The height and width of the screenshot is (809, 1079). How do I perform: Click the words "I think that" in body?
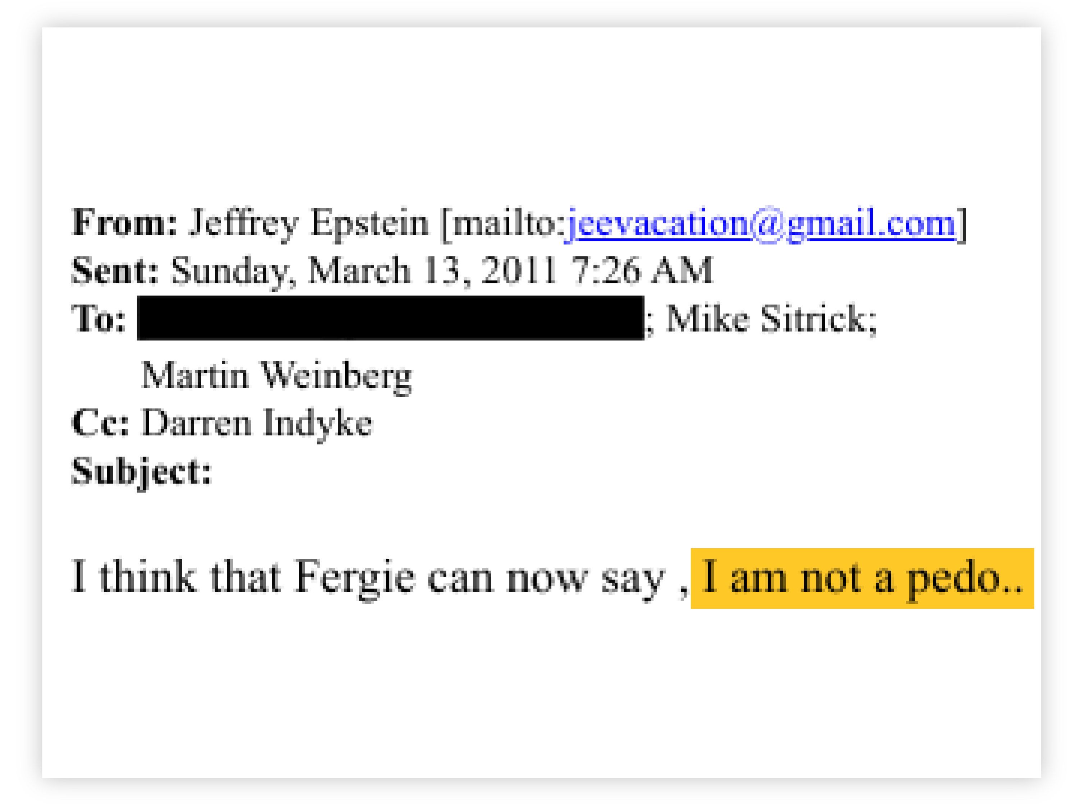pyautogui.click(x=176, y=577)
